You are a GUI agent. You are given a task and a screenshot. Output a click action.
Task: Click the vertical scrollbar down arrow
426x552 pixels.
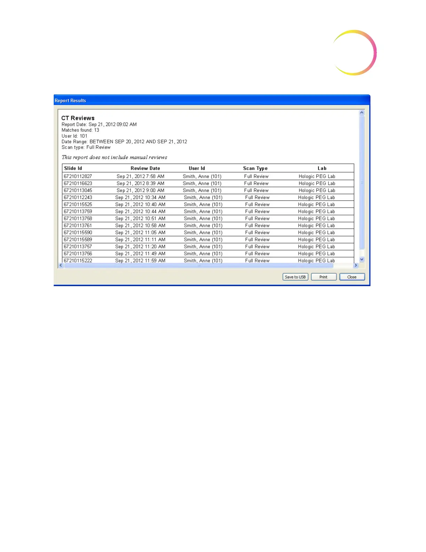click(362, 259)
